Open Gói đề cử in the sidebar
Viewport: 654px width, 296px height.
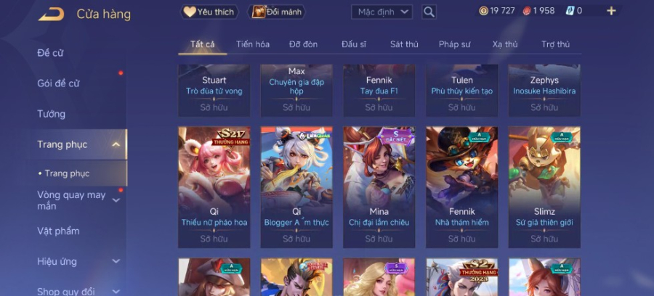click(x=58, y=83)
